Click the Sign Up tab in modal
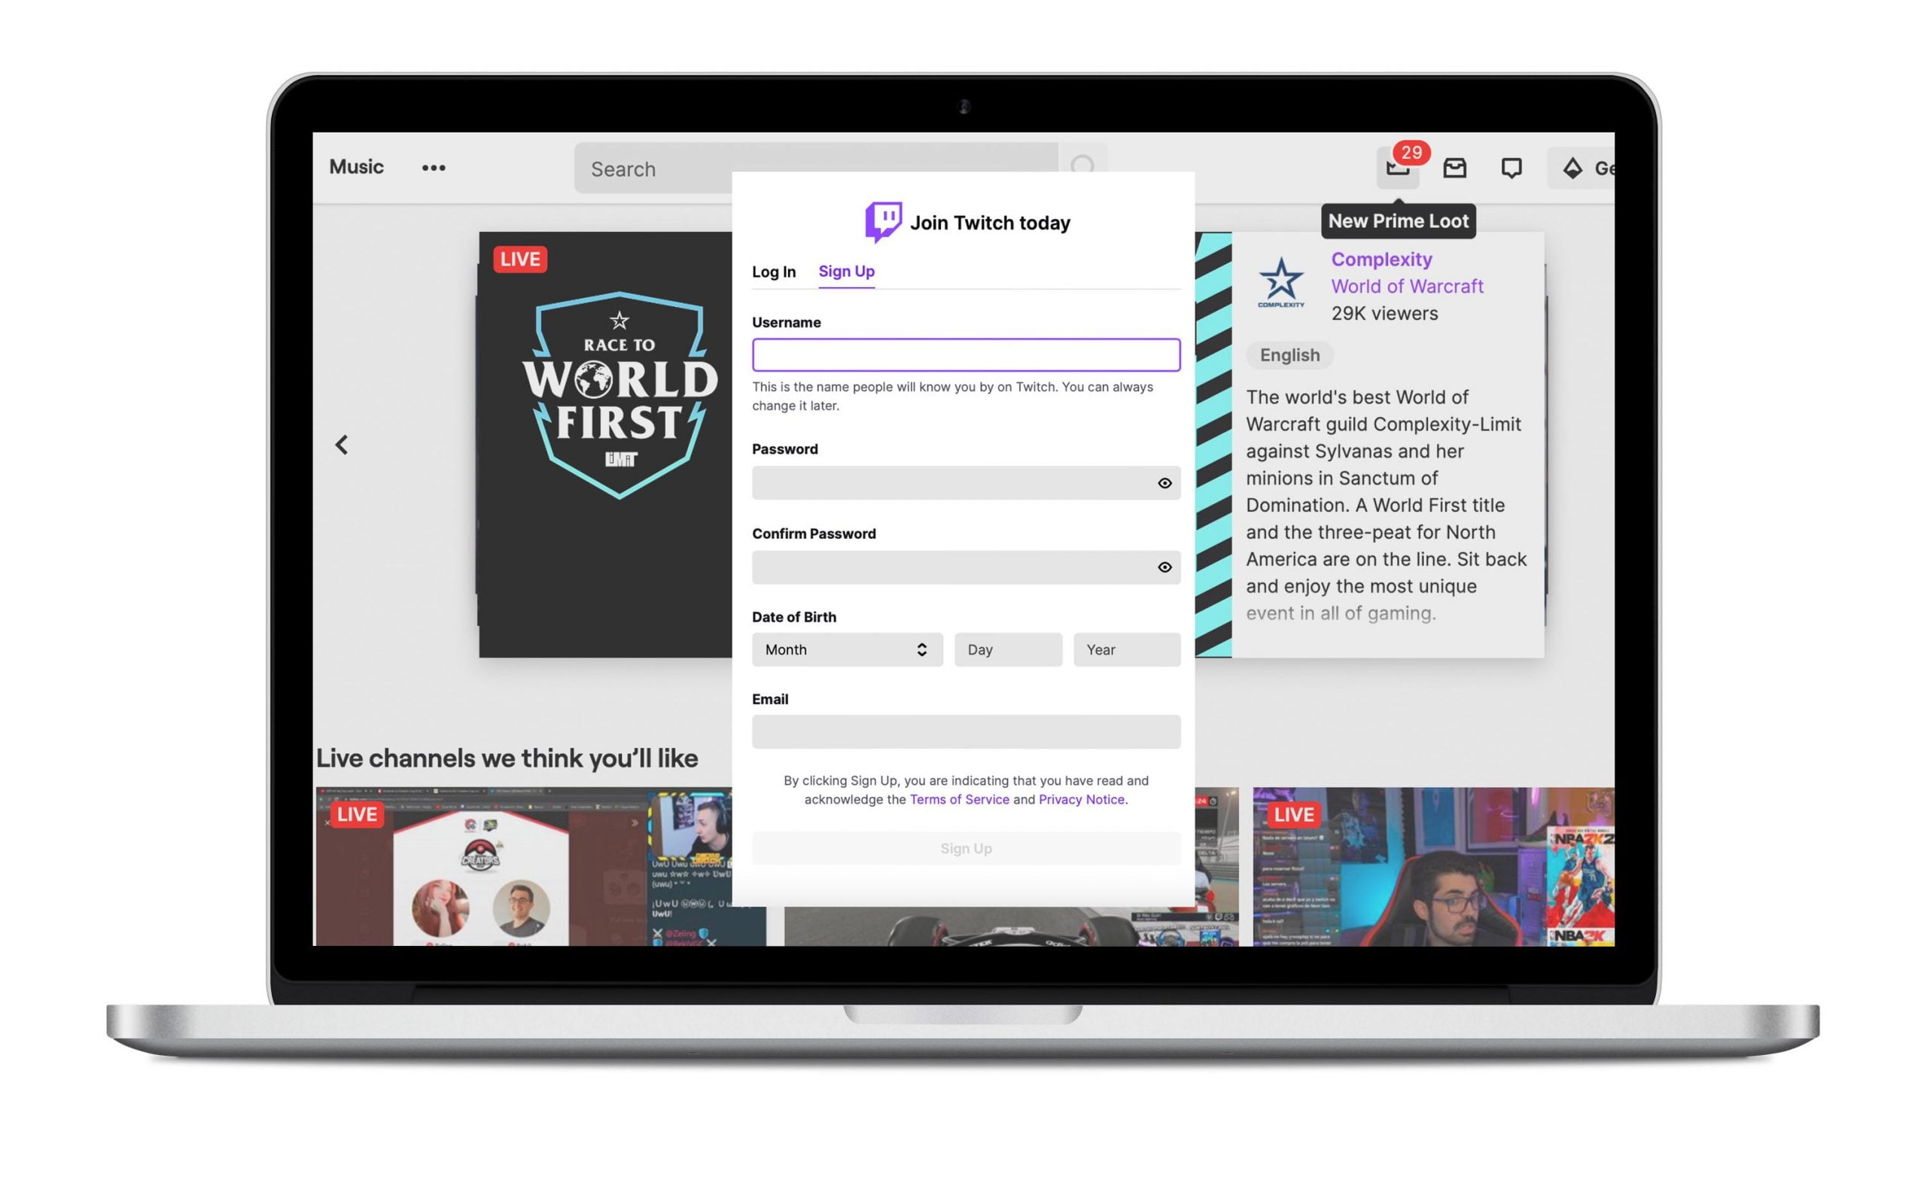1927x1204 pixels. coord(845,270)
